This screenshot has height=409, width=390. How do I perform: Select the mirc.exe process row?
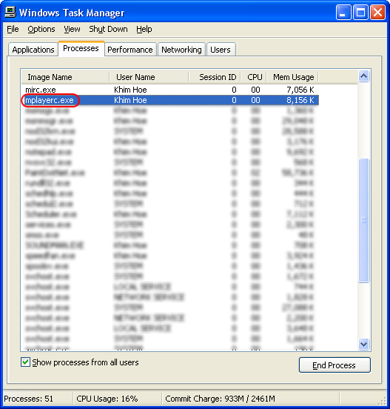click(x=170, y=90)
